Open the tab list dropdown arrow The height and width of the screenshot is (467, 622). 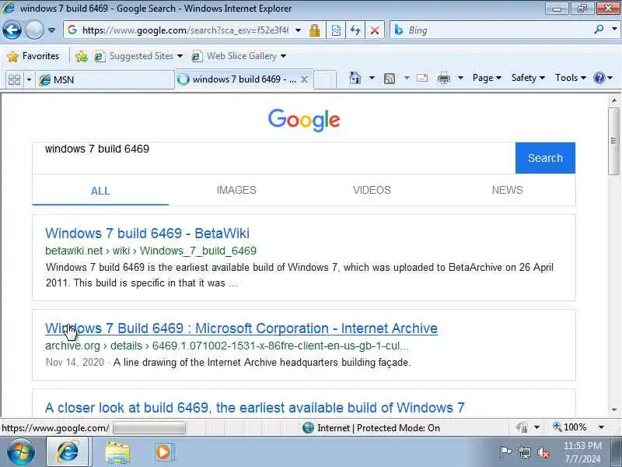(29, 80)
